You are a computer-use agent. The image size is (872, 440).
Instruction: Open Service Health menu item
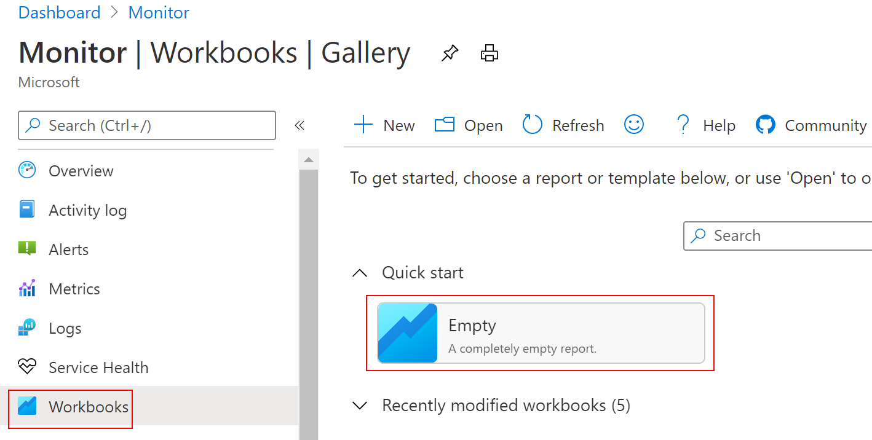pyautogui.click(x=149, y=367)
